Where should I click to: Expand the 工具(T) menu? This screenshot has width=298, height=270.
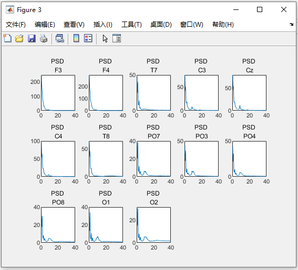tap(131, 25)
